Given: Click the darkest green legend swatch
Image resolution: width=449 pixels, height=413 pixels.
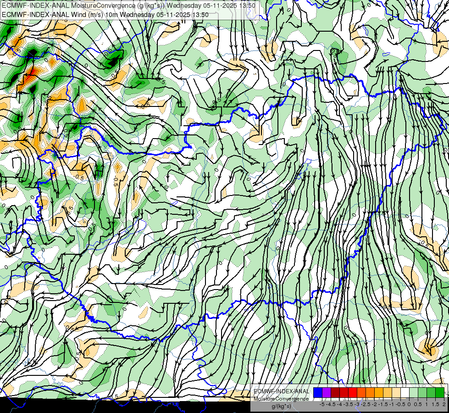Looking at the screenshot, I should (x=440, y=392).
